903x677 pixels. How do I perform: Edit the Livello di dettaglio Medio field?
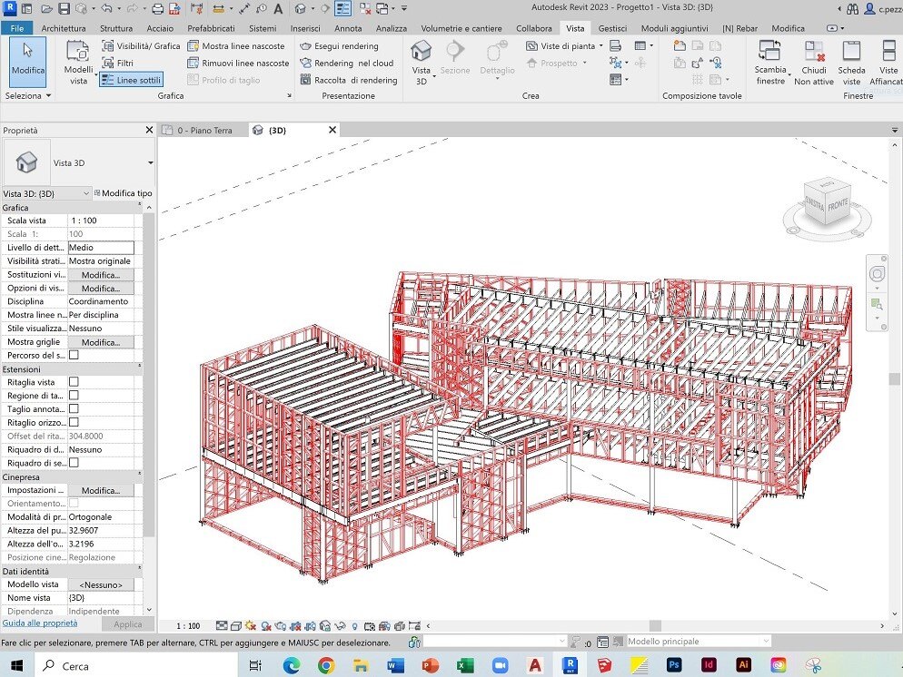coord(101,248)
